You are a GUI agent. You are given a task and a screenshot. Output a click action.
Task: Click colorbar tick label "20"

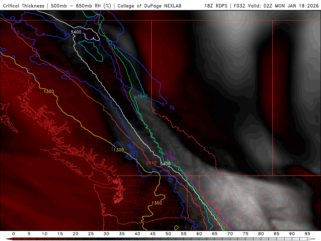pyautogui.click(x=75, y=234)
